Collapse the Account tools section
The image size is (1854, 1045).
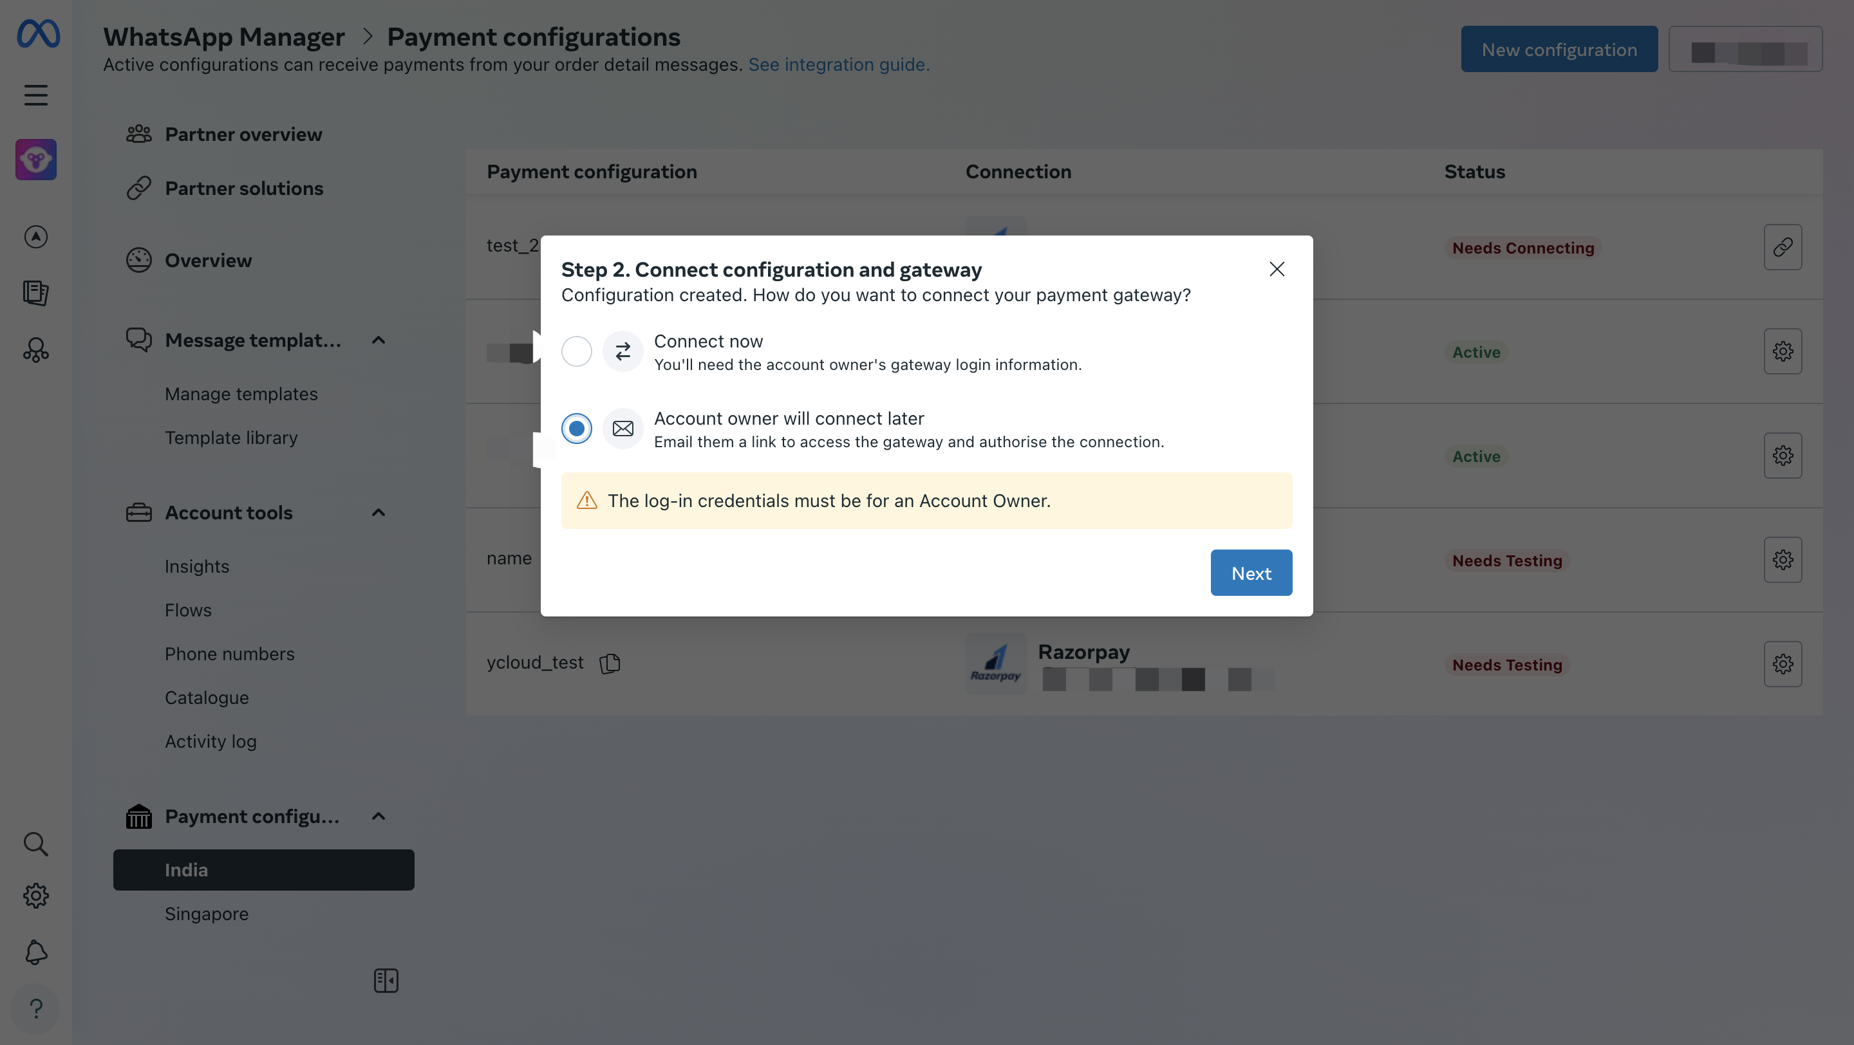point(379,513)
